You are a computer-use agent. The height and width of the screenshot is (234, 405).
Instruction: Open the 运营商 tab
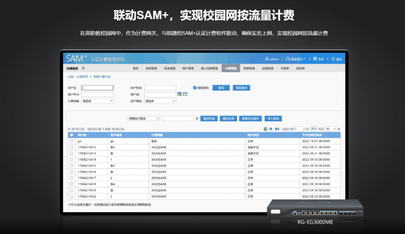(x=300, y=68)
